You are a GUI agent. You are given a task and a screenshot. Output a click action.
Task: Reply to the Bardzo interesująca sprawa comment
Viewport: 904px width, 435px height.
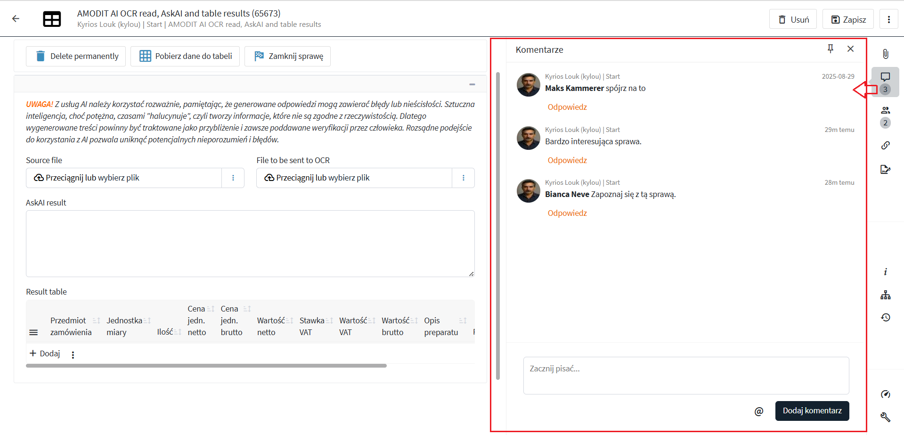(x=567, y=160)
